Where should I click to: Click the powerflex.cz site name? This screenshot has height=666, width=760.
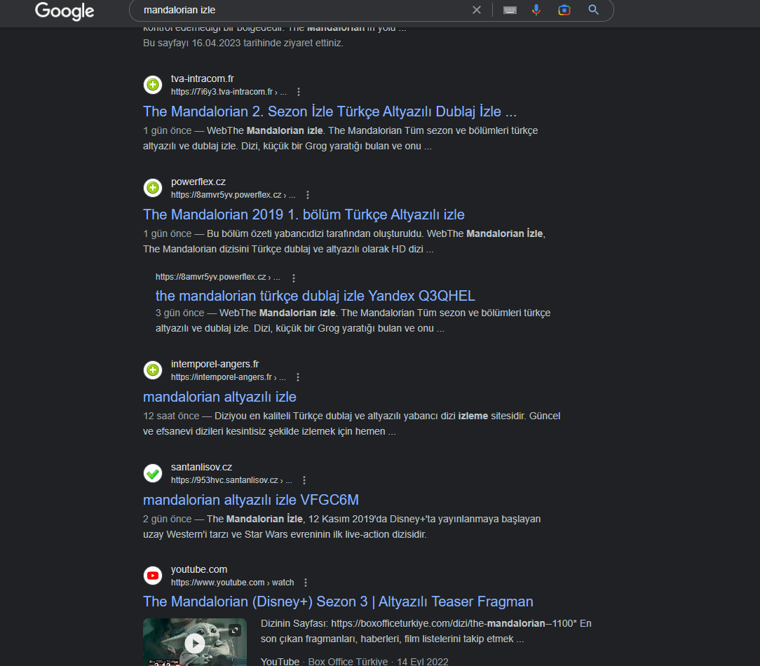pyautogui.click(x=198, y=182)
